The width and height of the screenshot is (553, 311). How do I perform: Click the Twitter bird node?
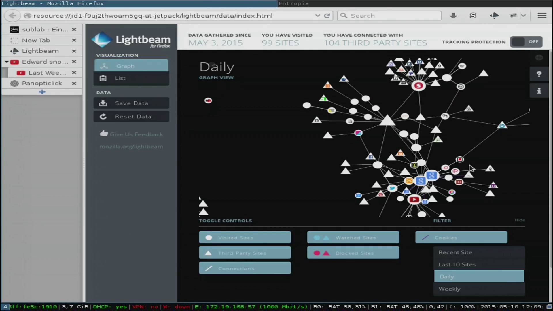click(392, 188)
